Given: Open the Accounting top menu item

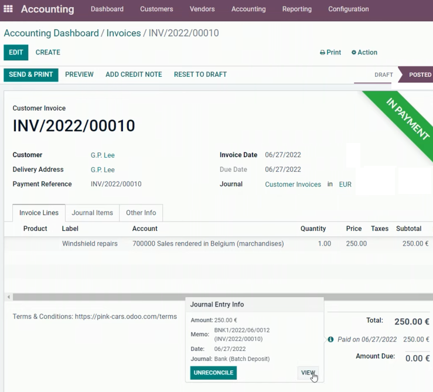Looking at the screenshot, I should 248,9.
